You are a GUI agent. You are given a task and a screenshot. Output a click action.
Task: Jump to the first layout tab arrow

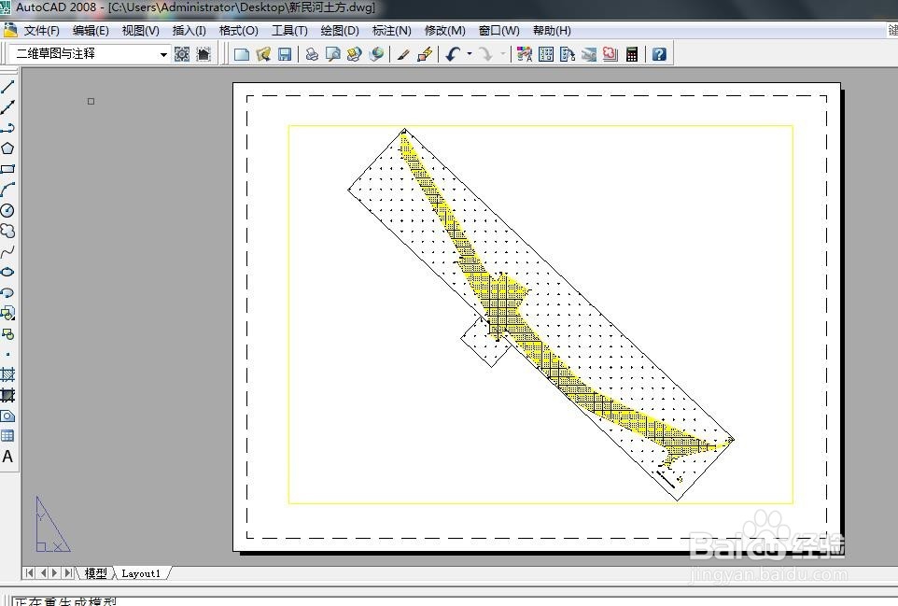[x=30, y=572]
